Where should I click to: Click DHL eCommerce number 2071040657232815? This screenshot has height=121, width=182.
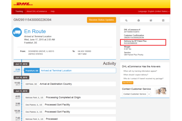tap(132, 32)
